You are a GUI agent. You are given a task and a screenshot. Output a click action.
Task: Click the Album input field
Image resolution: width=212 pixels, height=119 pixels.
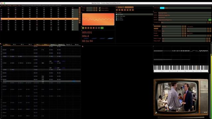tap(185, 18)
